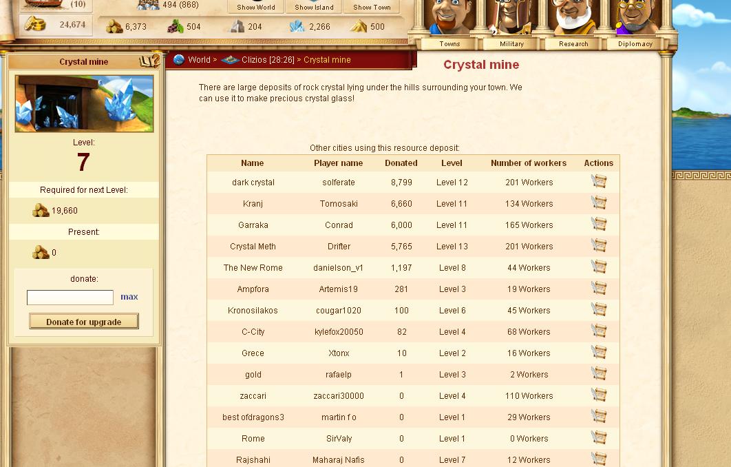Open message action for Garraka row
The width and height of the screenshot is (731, 467).
pyautogui.click(x=599, y=224)
